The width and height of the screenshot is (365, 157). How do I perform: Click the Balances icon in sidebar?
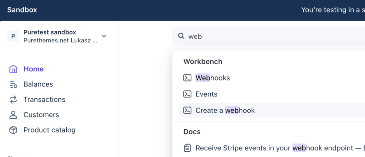pos(13,84)
